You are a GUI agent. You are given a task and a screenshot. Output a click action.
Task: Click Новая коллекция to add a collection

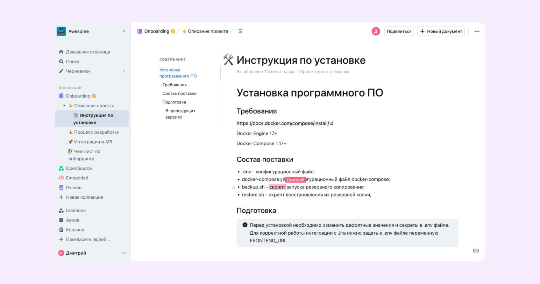(85, 197)
